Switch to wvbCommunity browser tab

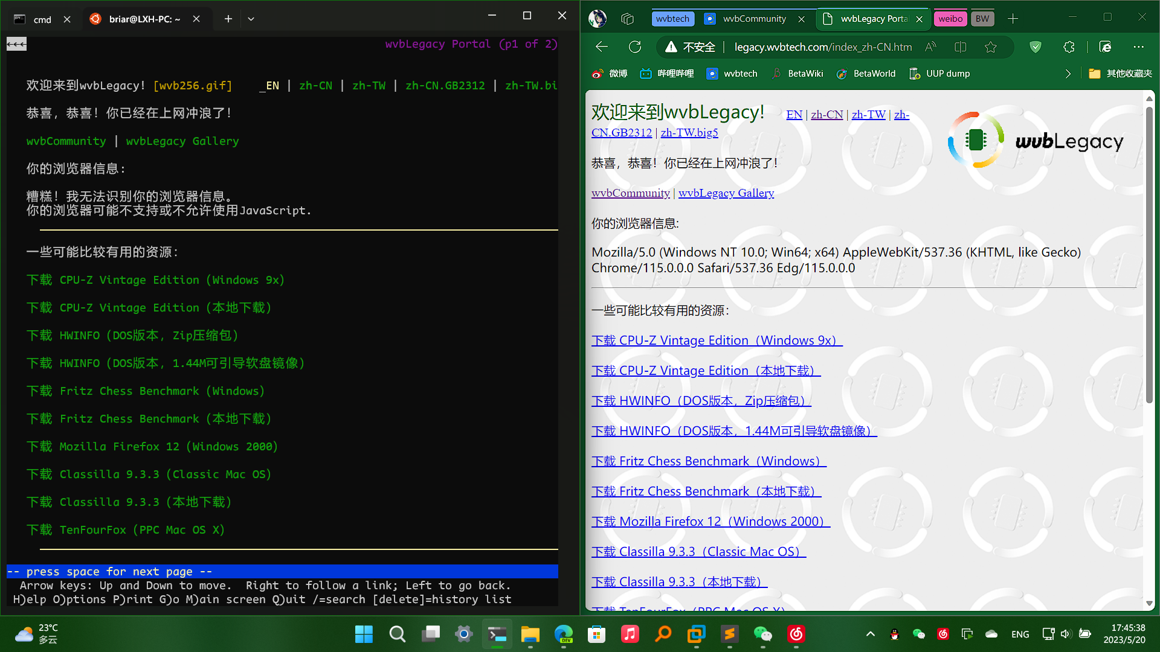(755, 19)
